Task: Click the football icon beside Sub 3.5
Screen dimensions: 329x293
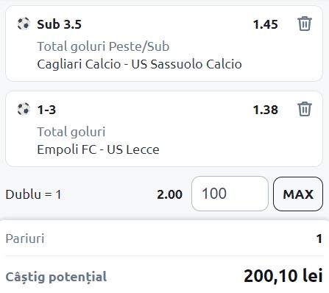Action: pyautogui.click(x=24, y=24)
